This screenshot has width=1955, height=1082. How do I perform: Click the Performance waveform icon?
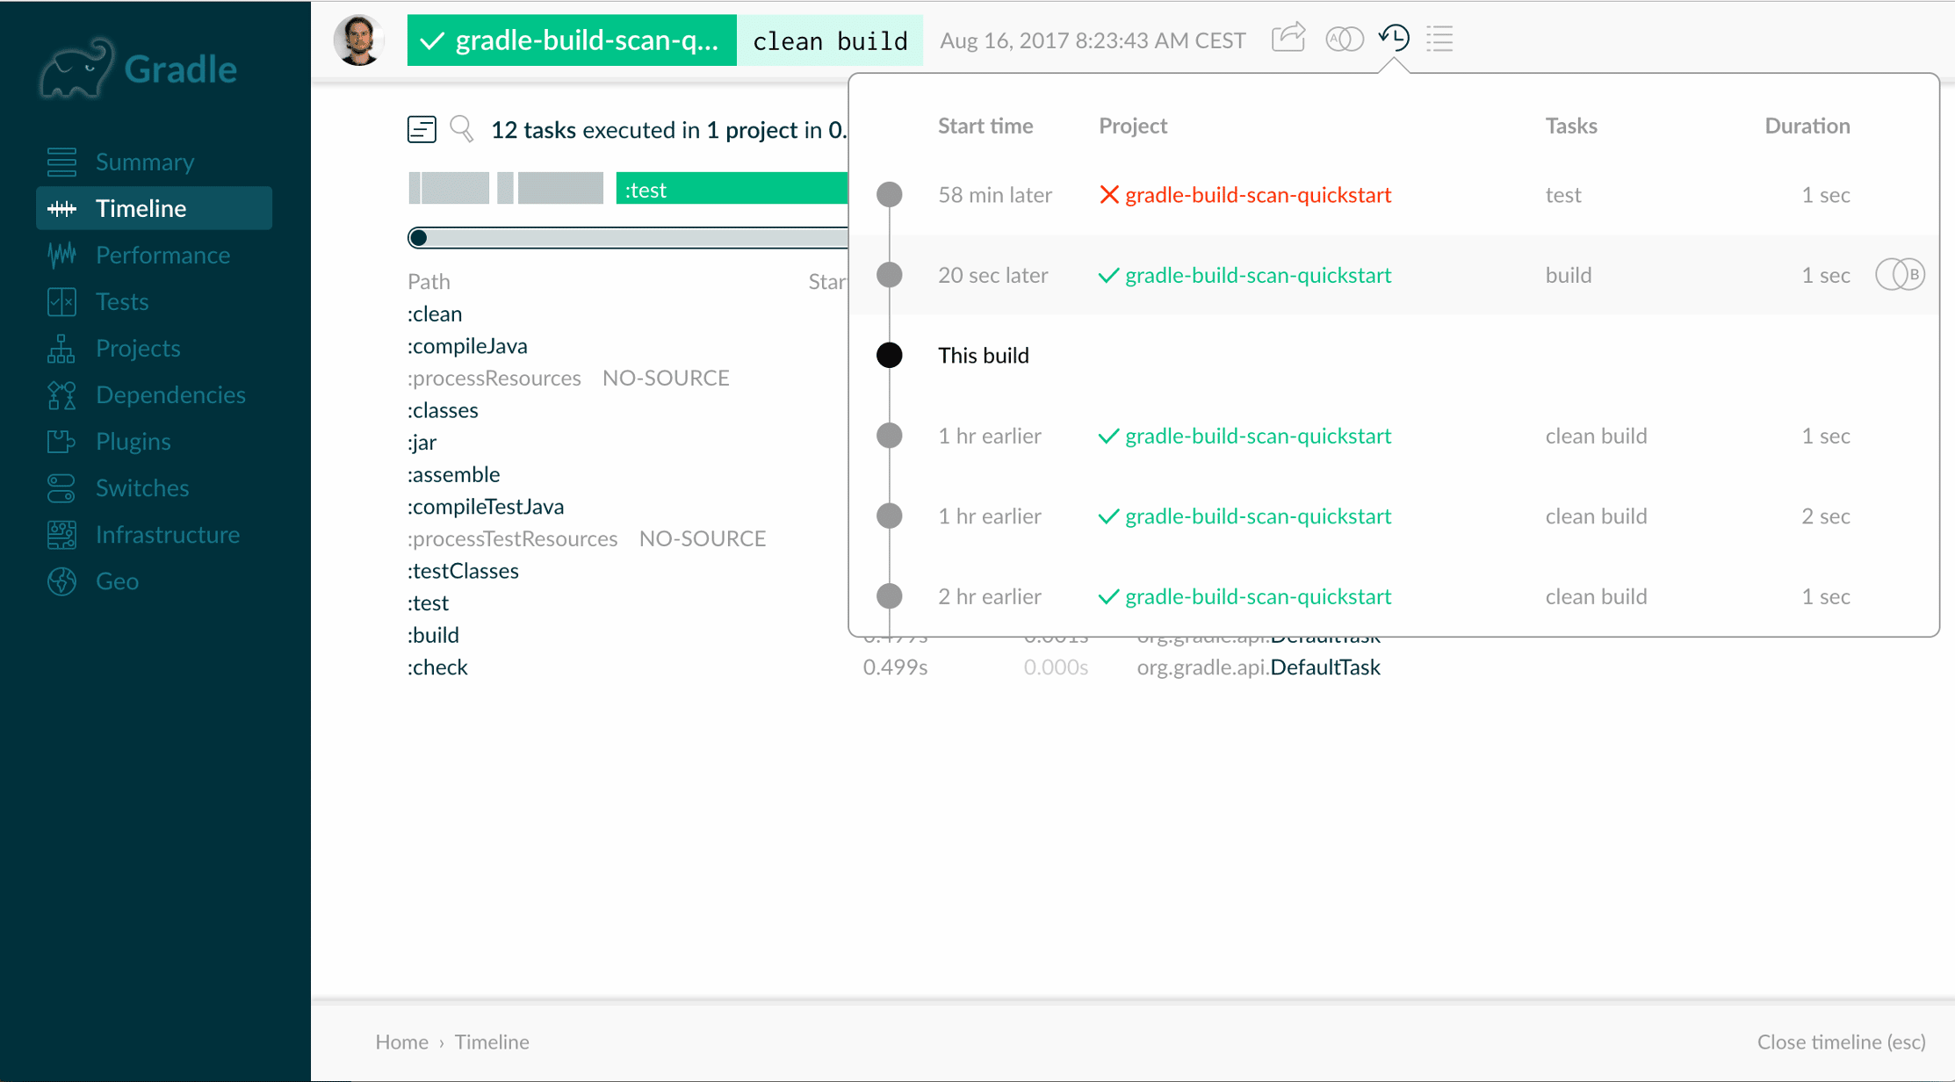click(x=61, y=255)
